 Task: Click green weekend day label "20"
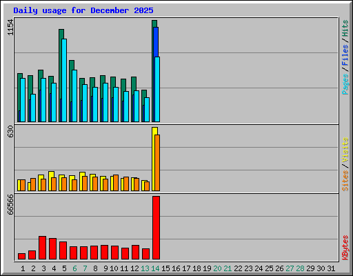click(x=217, y=268)
